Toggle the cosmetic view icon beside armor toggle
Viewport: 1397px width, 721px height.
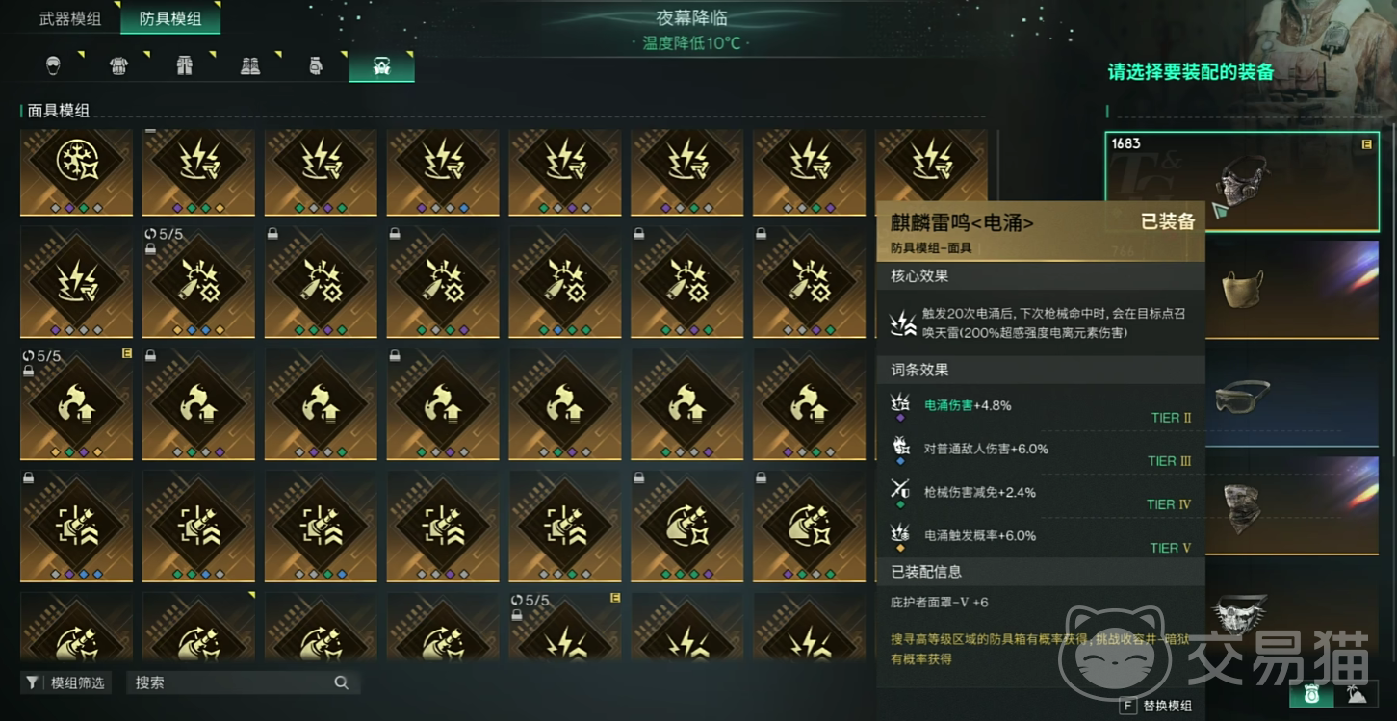(x=1357, y=694)
